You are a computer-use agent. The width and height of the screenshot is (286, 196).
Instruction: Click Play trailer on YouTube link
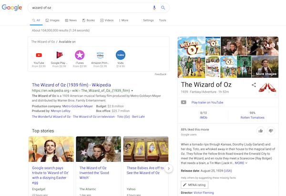pos(207,102)
